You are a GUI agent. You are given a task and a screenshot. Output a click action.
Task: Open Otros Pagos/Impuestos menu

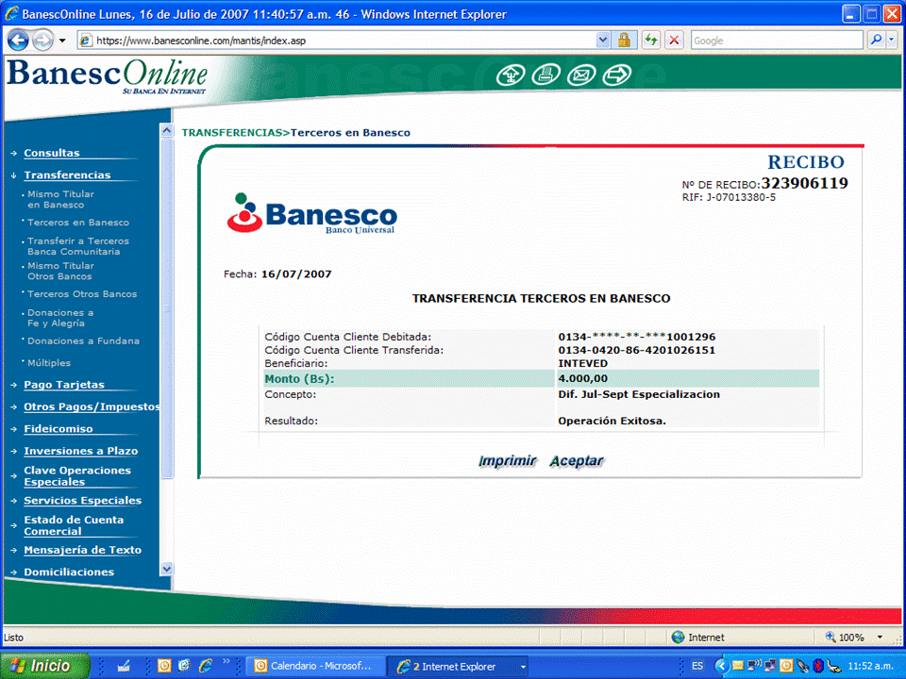[x=92, y=406]
